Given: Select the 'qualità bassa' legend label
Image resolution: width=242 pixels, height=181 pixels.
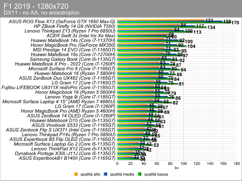Looking at the screenshot, I should coord(156,174).
